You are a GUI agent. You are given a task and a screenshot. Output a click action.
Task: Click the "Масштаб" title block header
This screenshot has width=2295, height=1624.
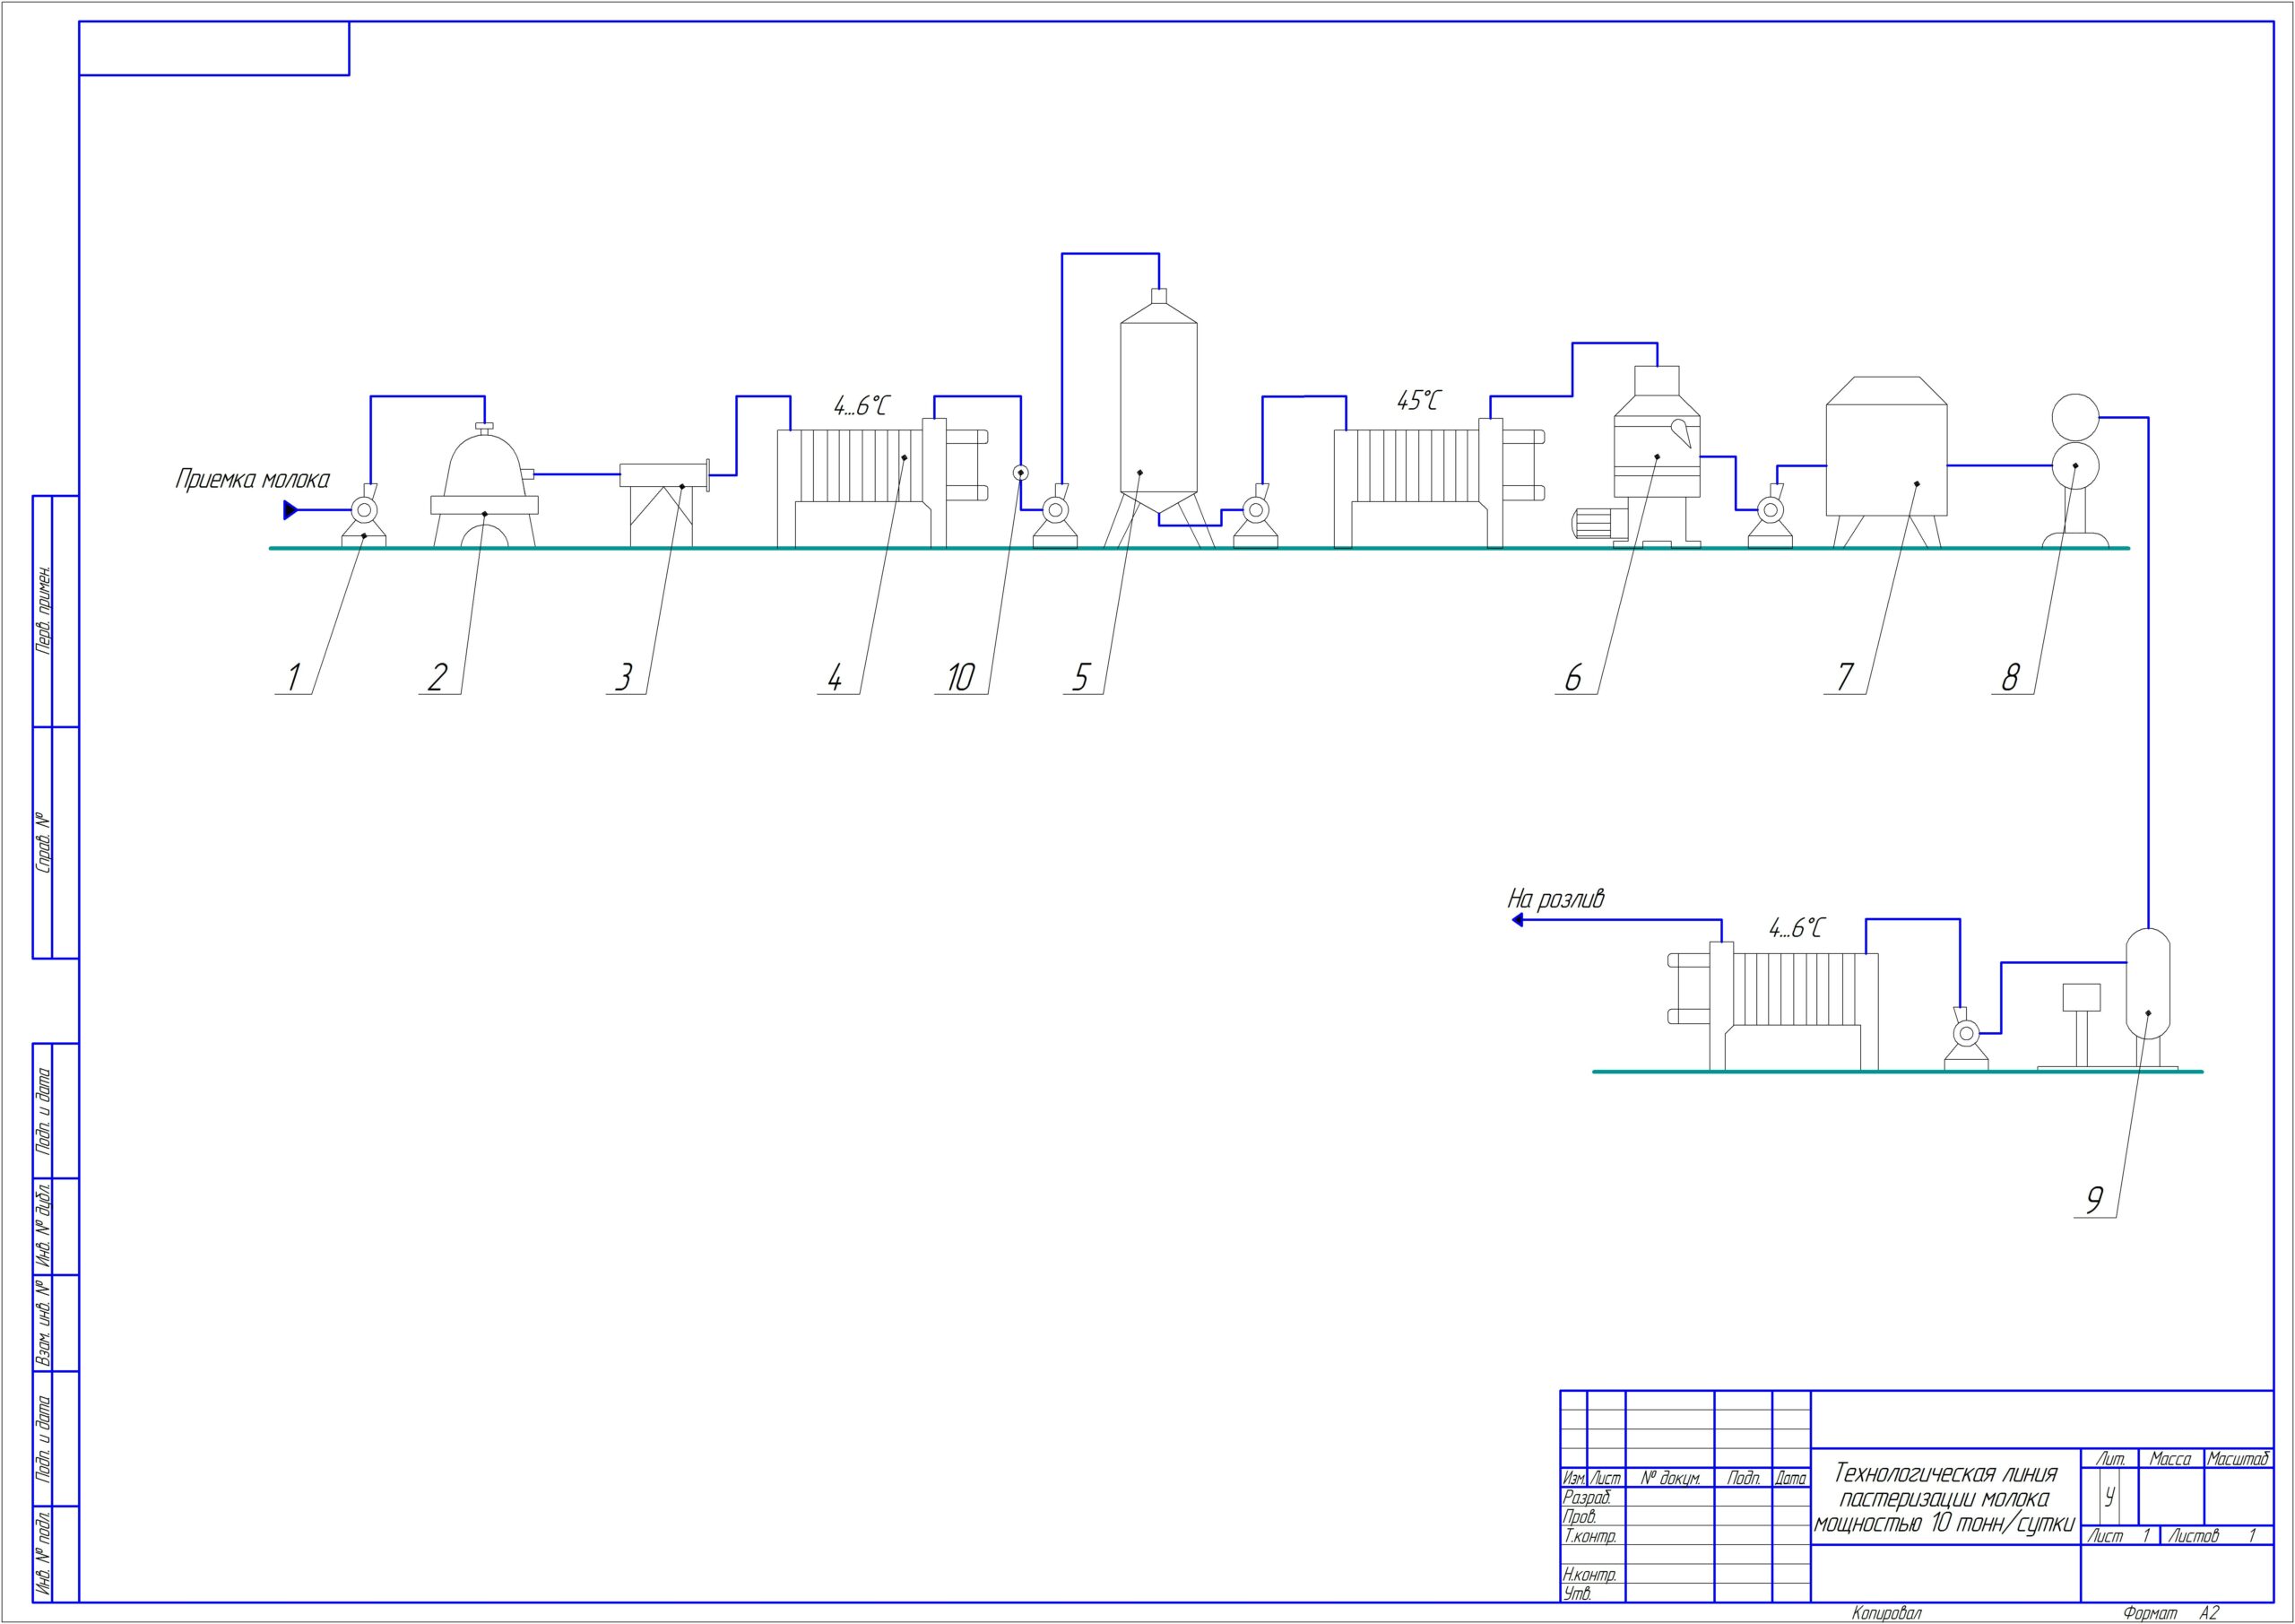2239,1459
